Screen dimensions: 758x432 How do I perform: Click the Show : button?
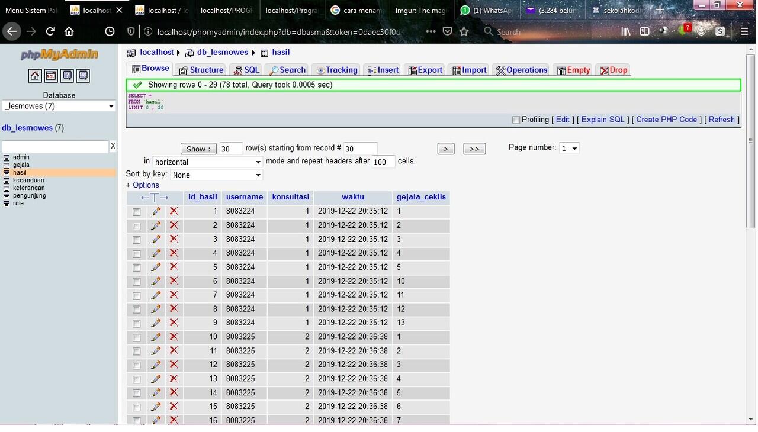(x=199, y=149)
